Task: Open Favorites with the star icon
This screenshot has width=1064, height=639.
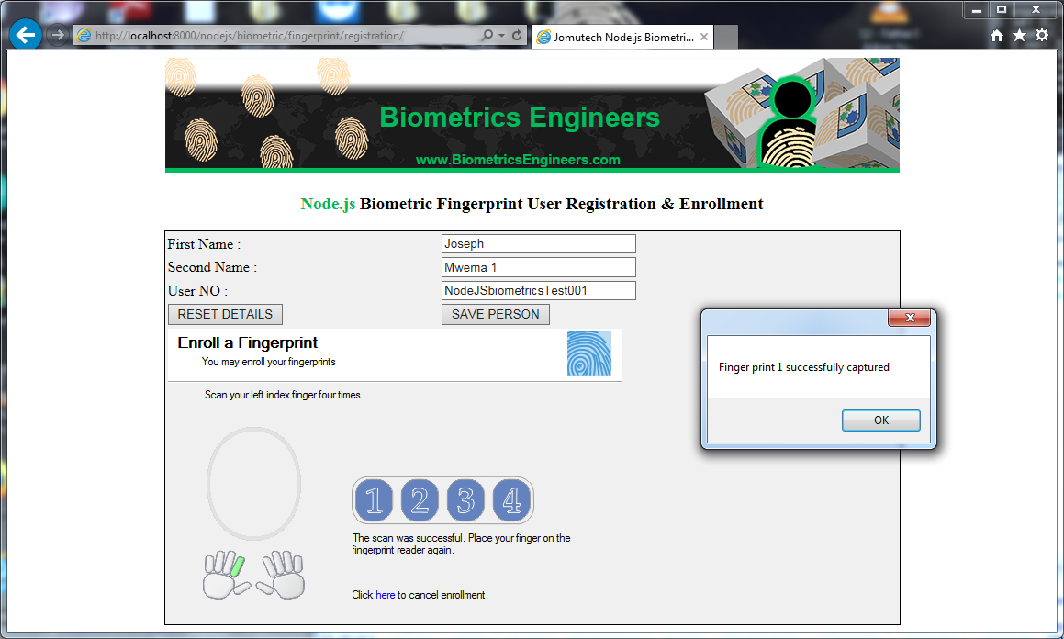Action: [x=1019, y=35]
